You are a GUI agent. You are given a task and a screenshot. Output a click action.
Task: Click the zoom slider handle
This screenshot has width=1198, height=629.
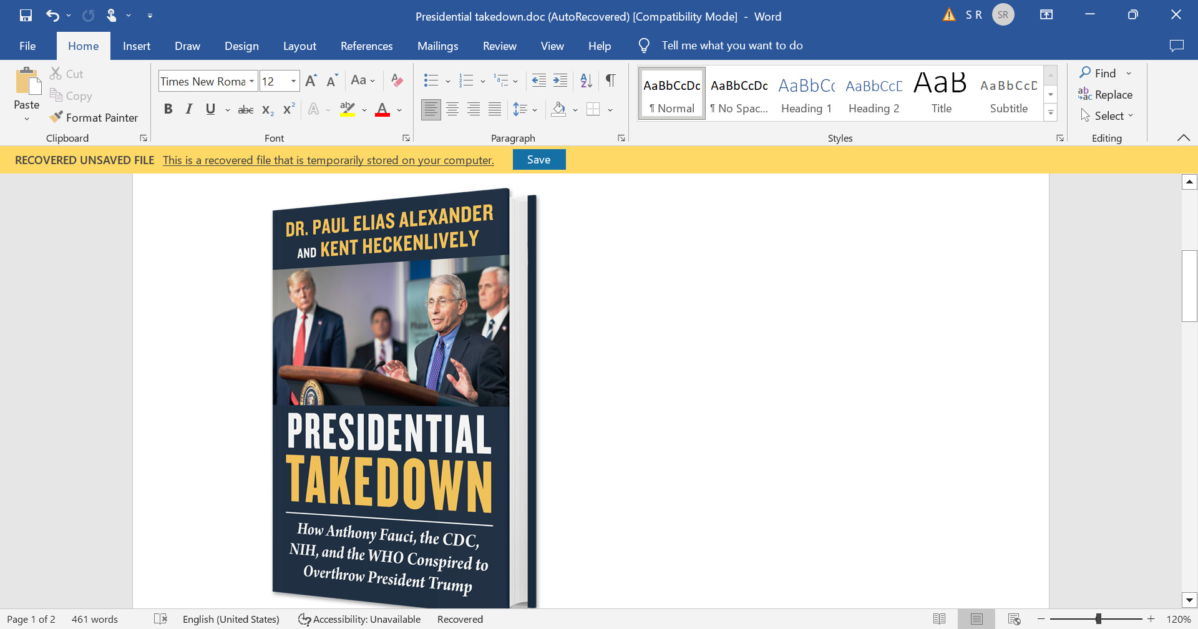click(1098, 619)
